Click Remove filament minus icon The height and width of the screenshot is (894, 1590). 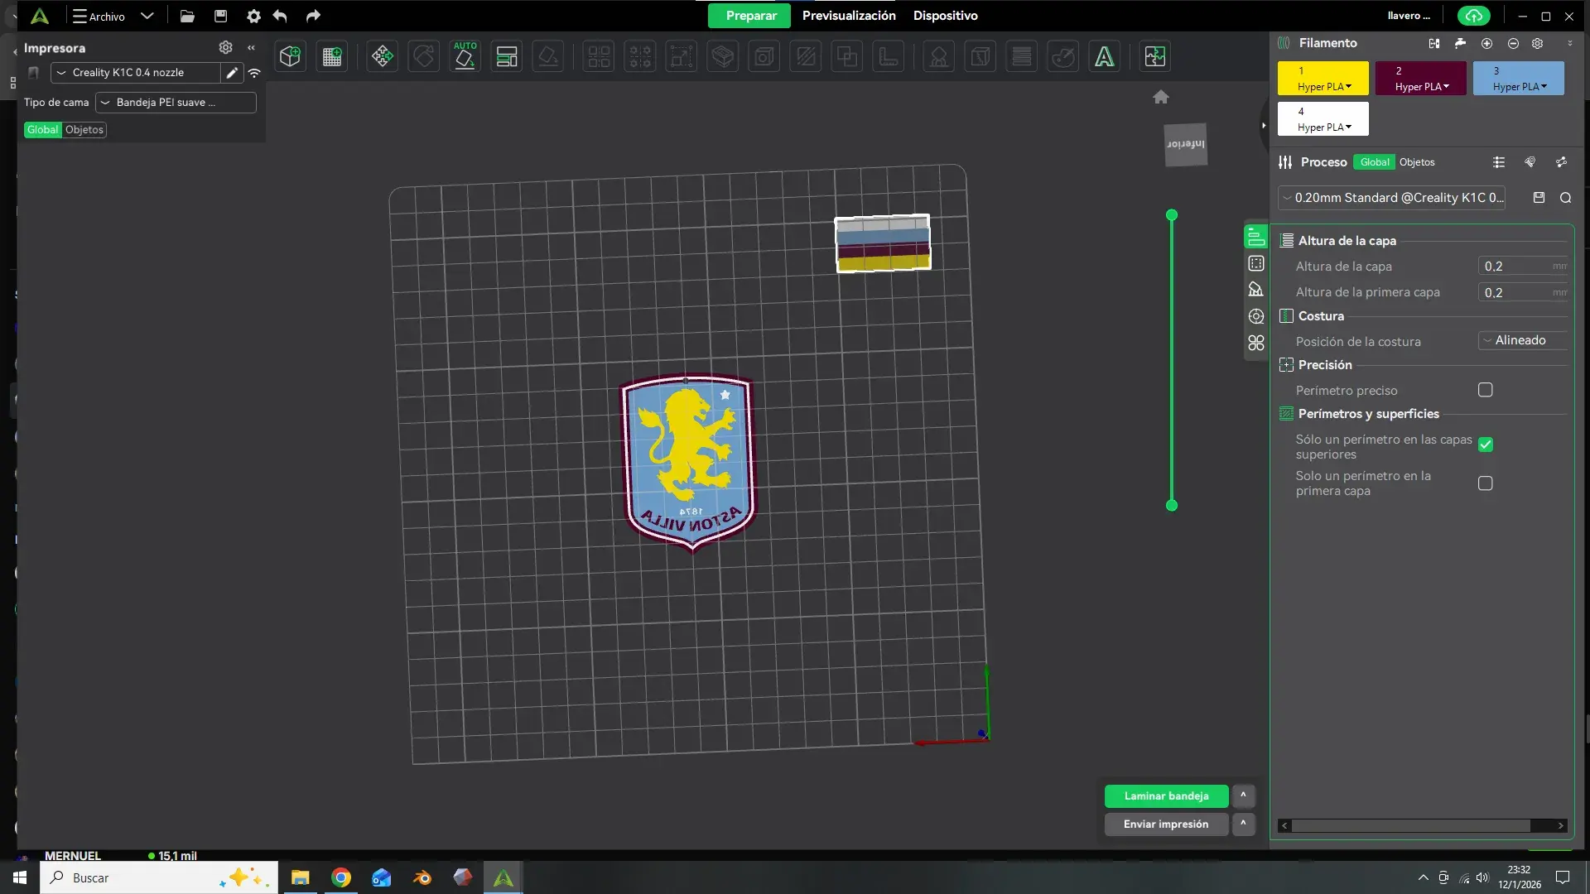pyautogui.click(x=1513, y=43)
